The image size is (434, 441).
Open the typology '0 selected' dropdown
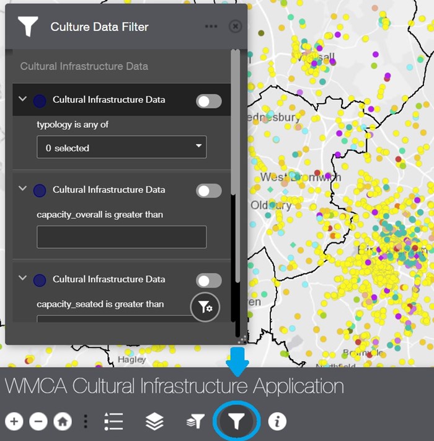pos(122,148)
